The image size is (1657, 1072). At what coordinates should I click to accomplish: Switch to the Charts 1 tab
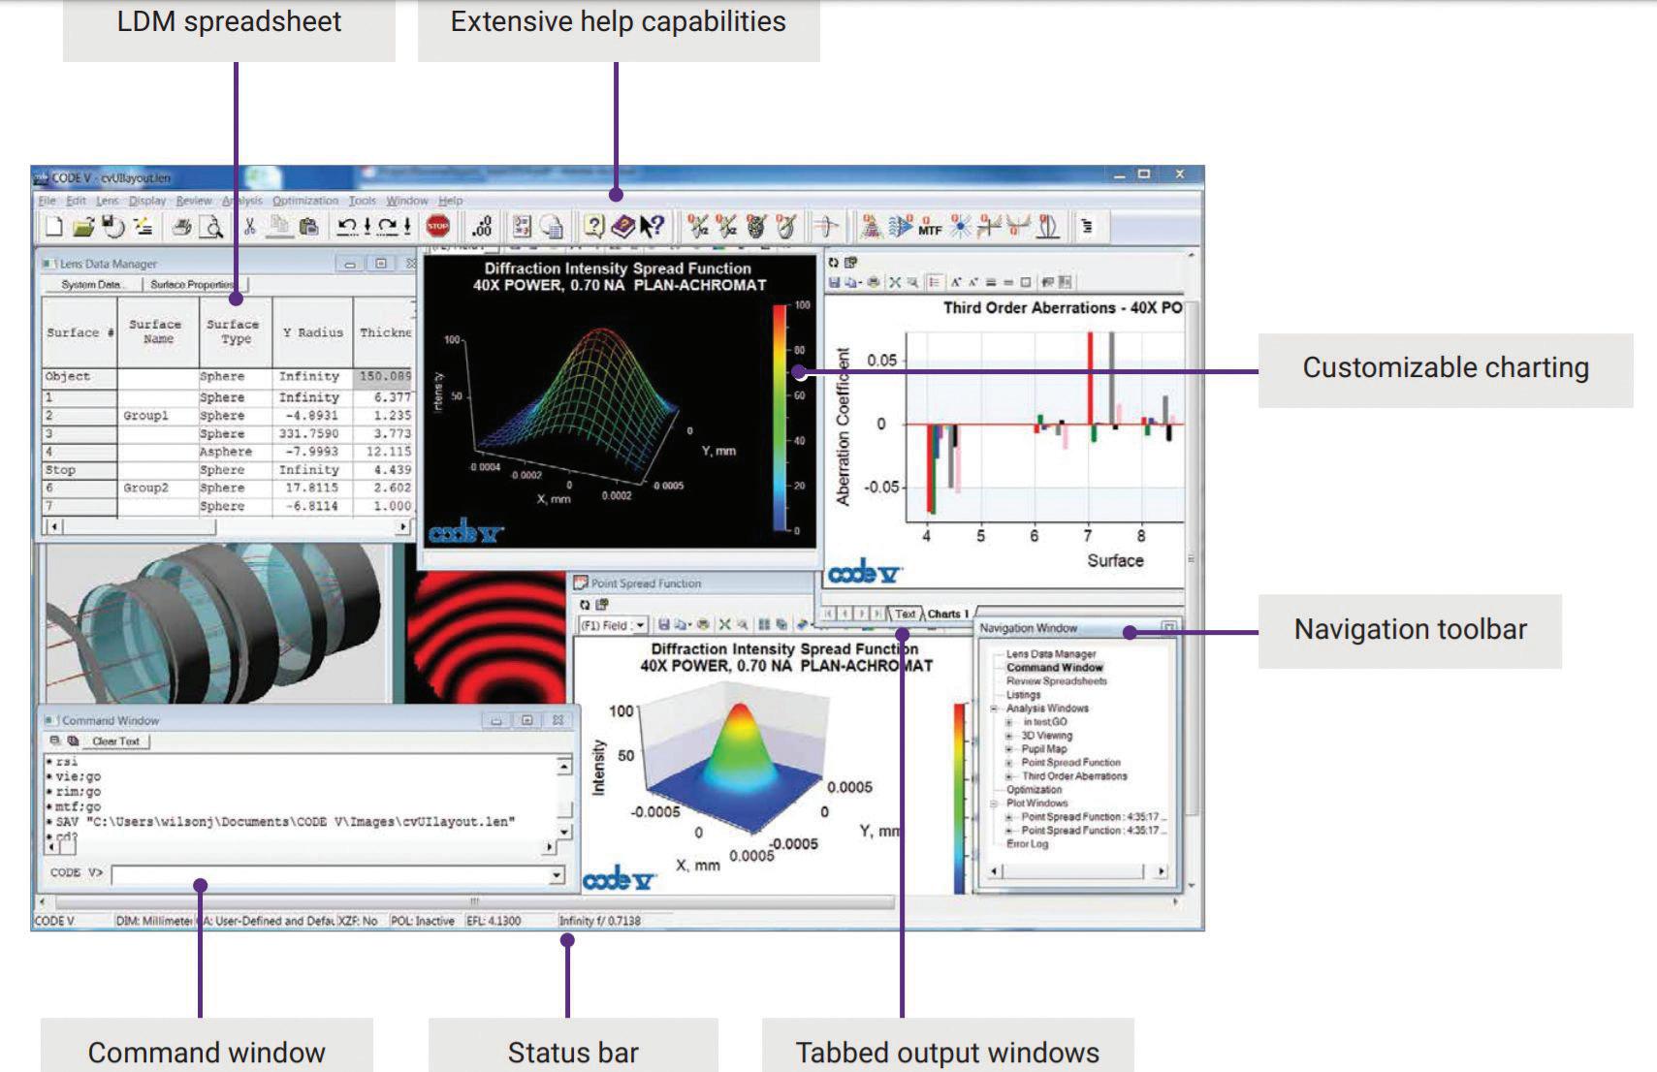pyautogui.click(x=948, y=614)
